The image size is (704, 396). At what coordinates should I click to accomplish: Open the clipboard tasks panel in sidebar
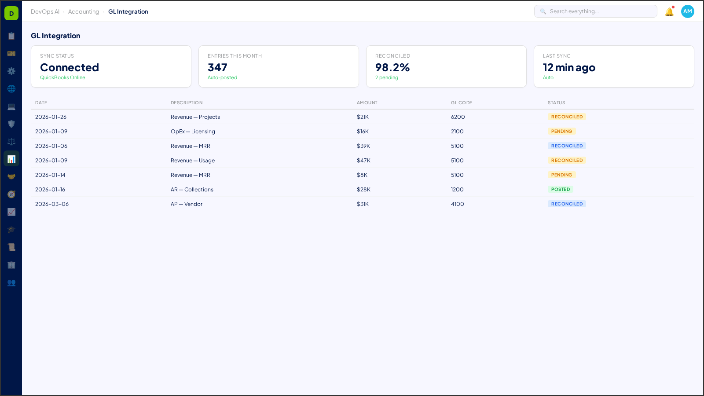pyautogui.click(x=11, y=36)
